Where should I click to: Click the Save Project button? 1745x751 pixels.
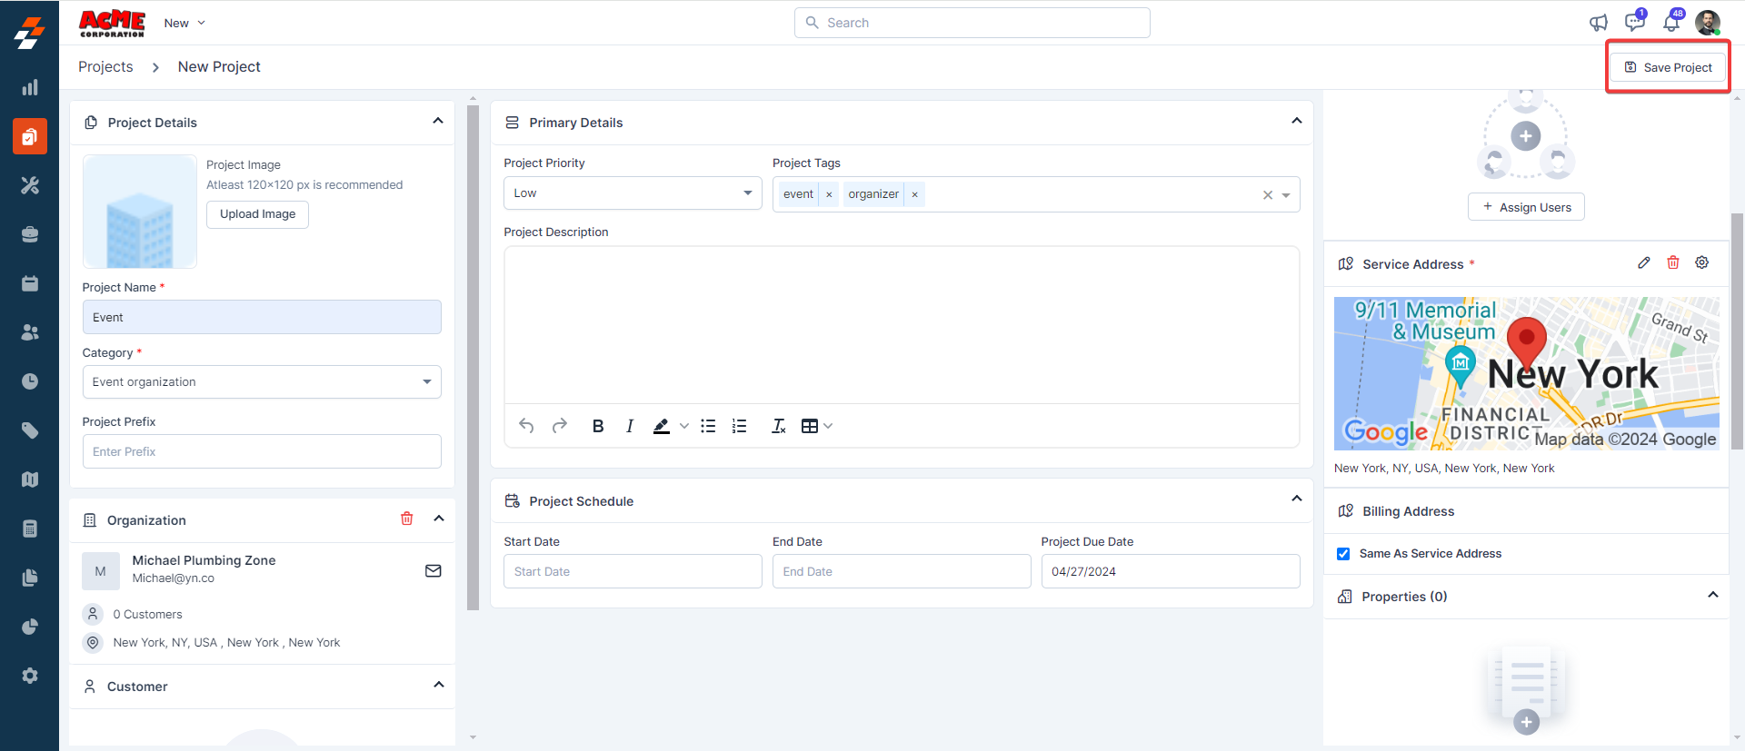[x=1668, y=67]
